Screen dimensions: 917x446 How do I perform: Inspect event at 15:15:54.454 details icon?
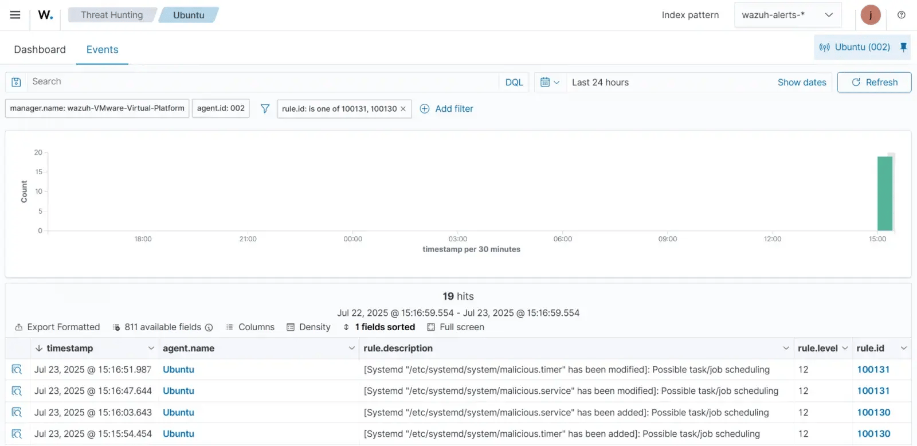[x=17, y=433]
